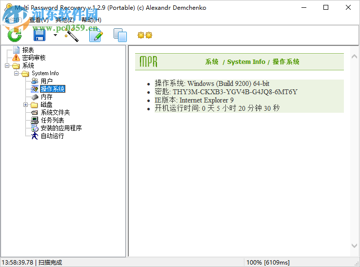
Task: Click the System Info breadcrumb in header
Action: 246,62
